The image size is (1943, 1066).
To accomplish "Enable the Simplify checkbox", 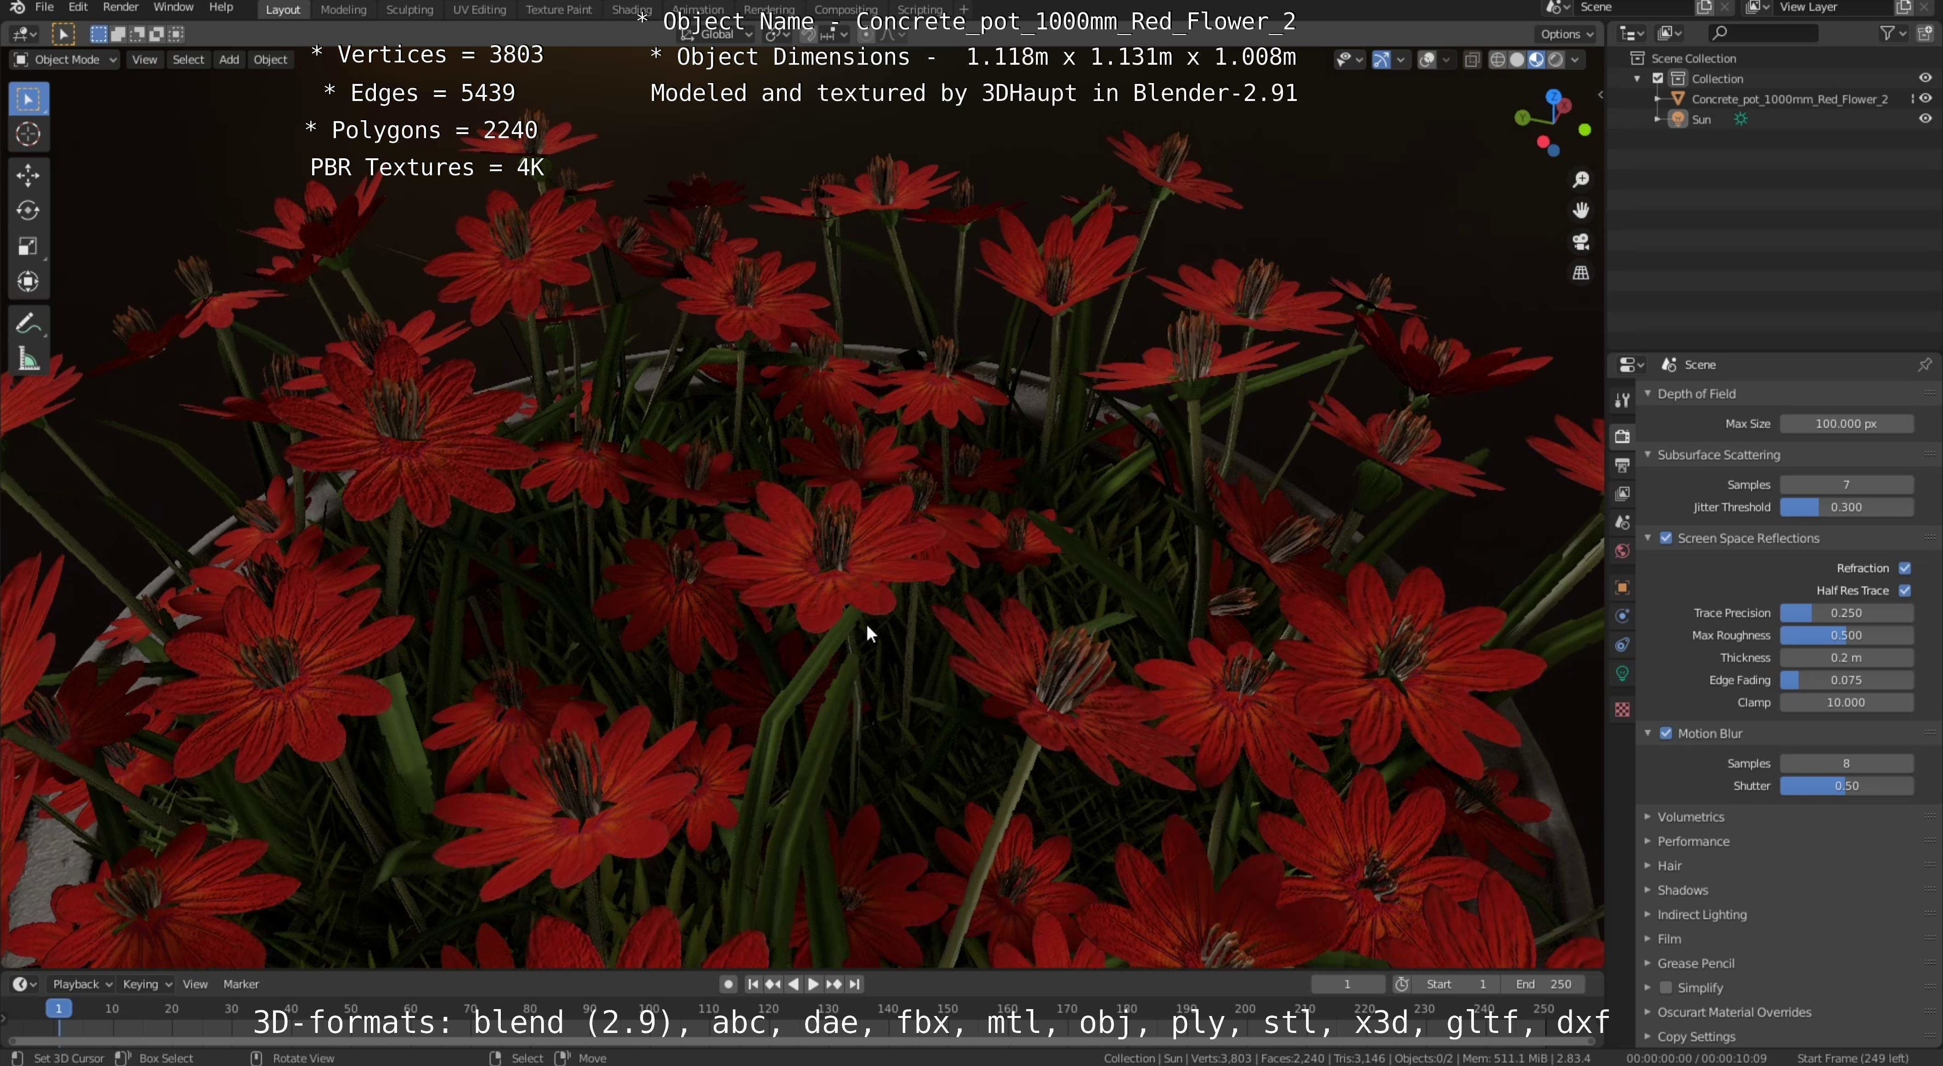I will point(1666,987).
